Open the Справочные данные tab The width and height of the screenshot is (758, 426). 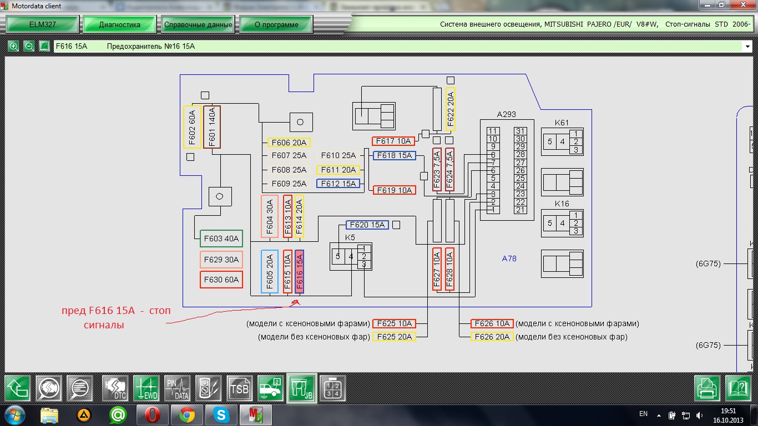pos(198,24)
